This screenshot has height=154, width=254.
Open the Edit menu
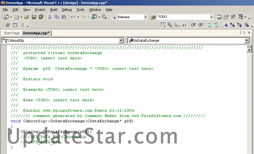tap(15, 9)
